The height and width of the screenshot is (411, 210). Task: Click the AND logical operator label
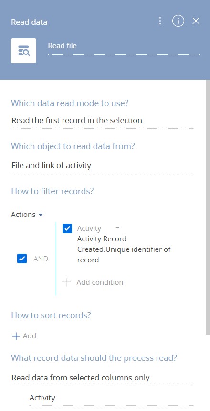pos(41,259)
